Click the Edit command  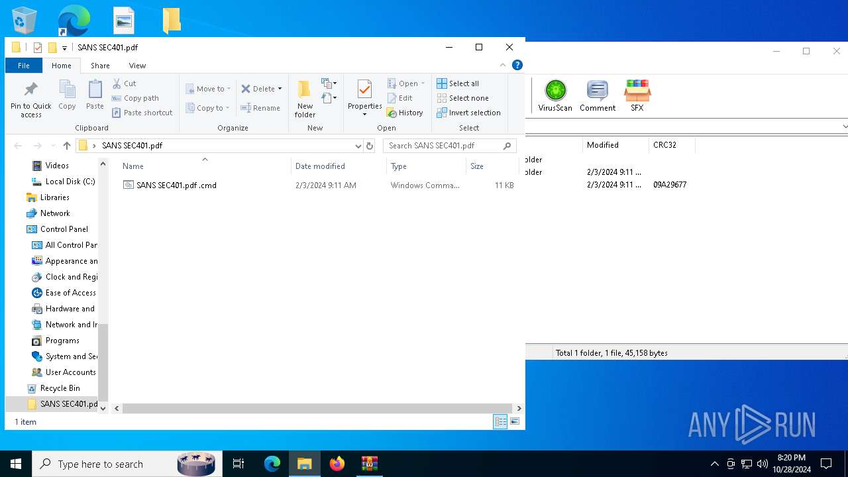click(x=399, y=98)
